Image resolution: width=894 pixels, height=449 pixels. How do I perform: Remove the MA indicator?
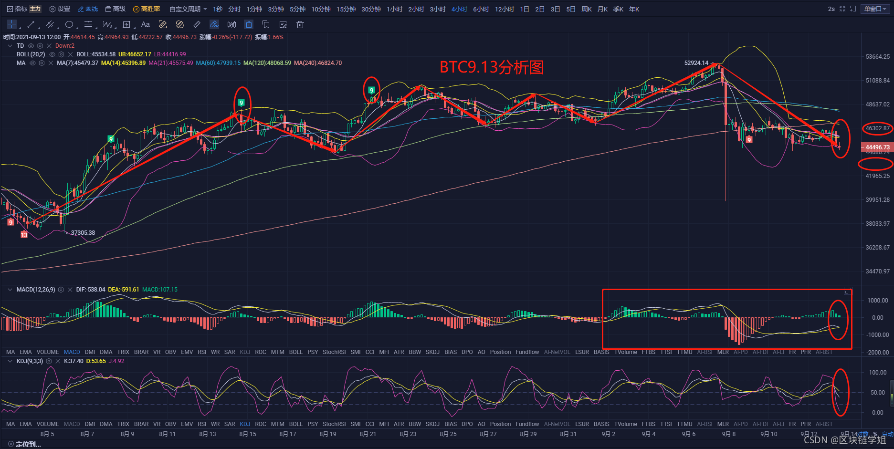coord(51,63)
